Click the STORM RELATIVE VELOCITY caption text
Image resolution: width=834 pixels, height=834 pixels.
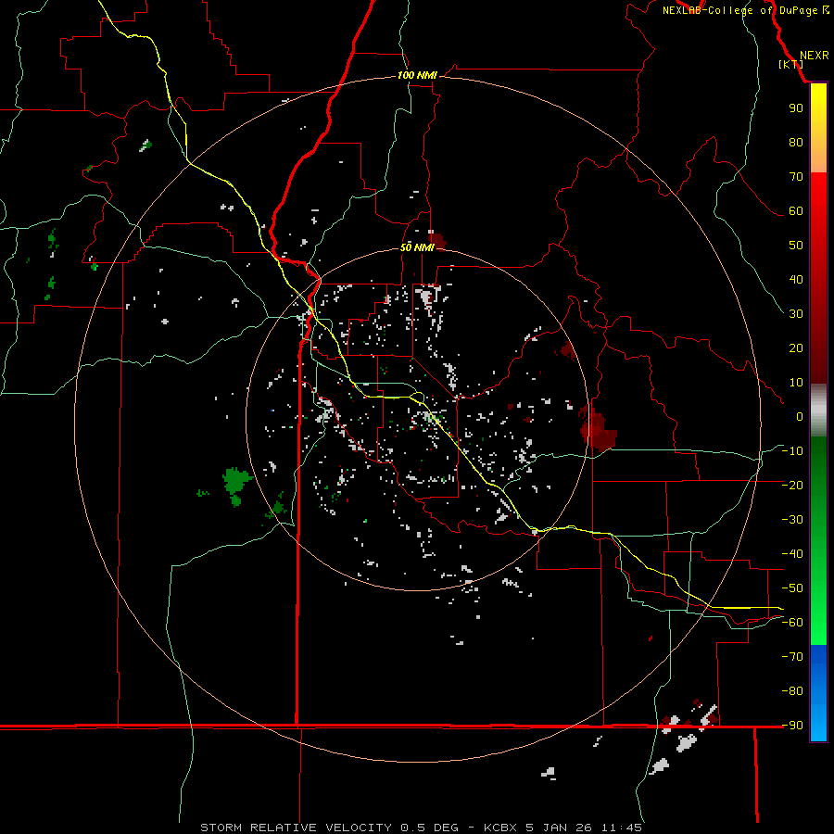pos(296,828)
